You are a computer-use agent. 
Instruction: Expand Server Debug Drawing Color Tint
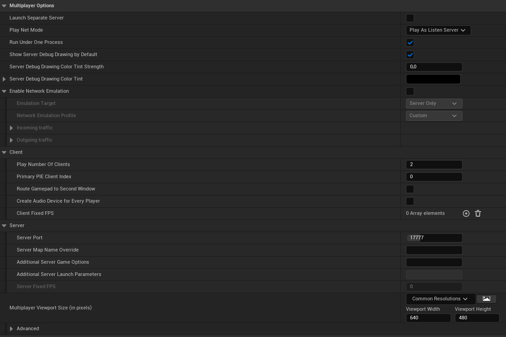[4, 79]
